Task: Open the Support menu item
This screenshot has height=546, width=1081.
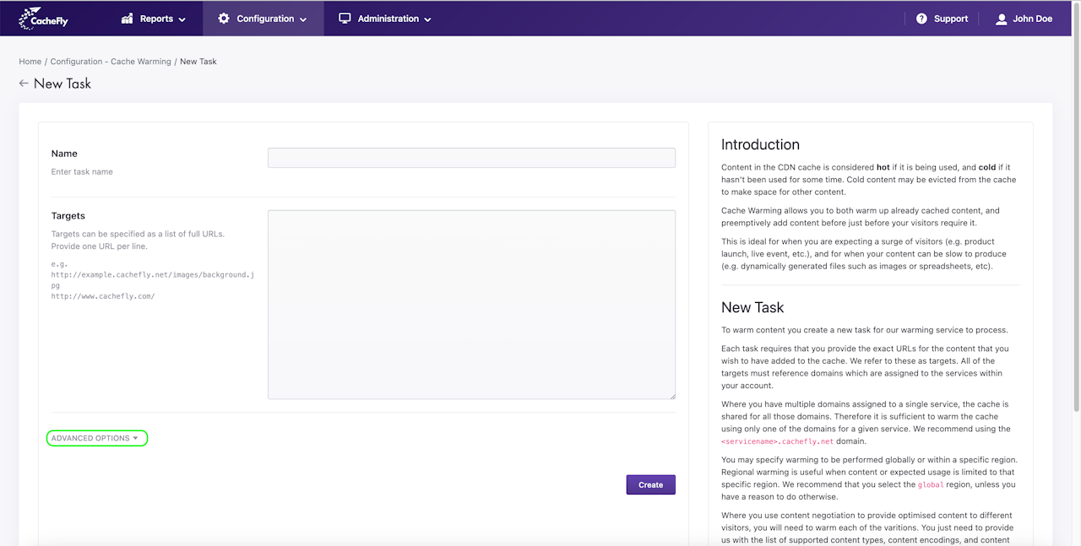Action: [x=950, y=19]
